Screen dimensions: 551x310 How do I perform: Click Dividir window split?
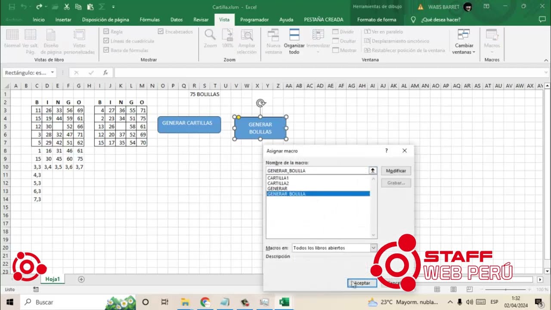(x=343, y=32)
